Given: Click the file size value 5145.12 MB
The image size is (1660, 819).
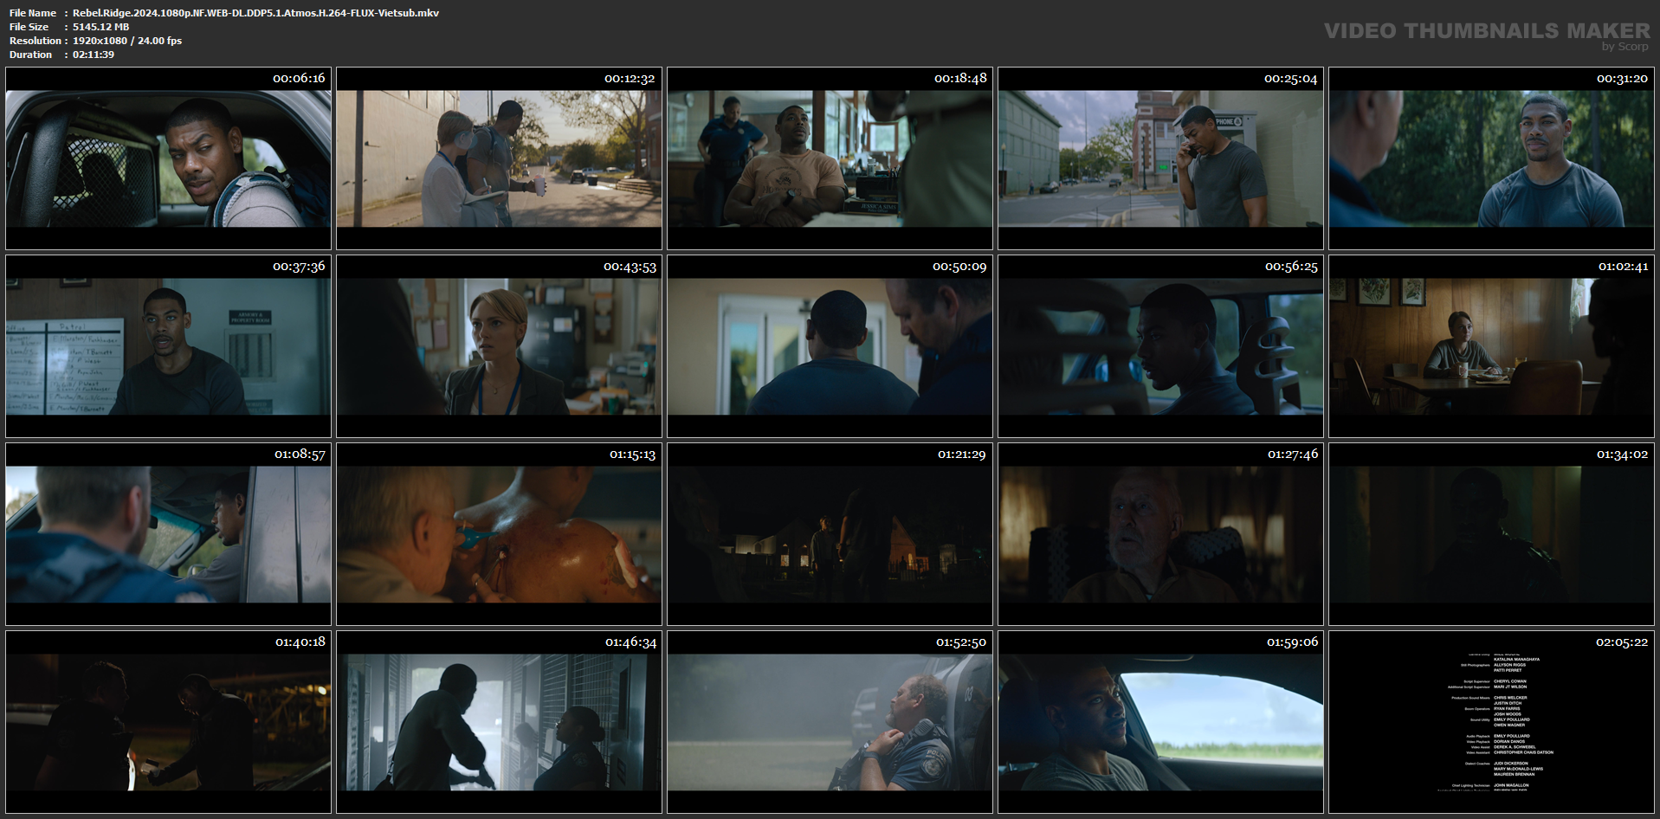Looking at the screenshot, I should pyautogui.click(x=100, y=27).
